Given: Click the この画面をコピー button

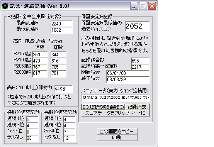Looking at the screenshot, I should pyautogui.click(x=117, y=132).
